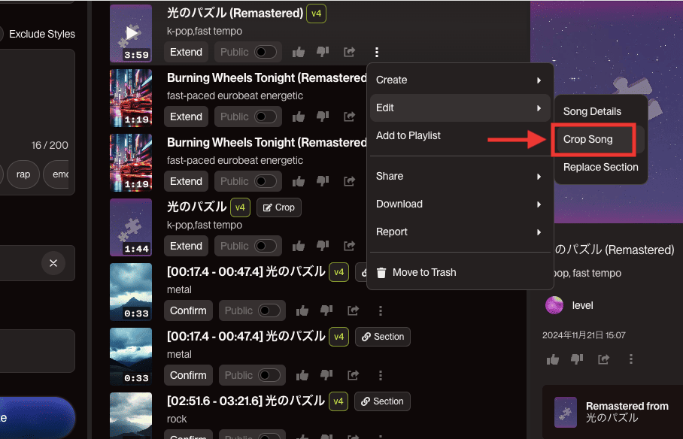This screenshot has height=439, width=683.
Task: Open the Remastered from 光のパズル card
Action: [x=613, y=412]
